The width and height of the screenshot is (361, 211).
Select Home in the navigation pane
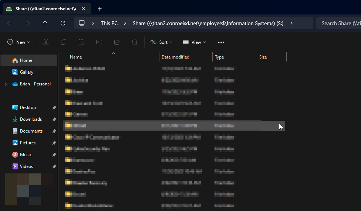point(26,60)
